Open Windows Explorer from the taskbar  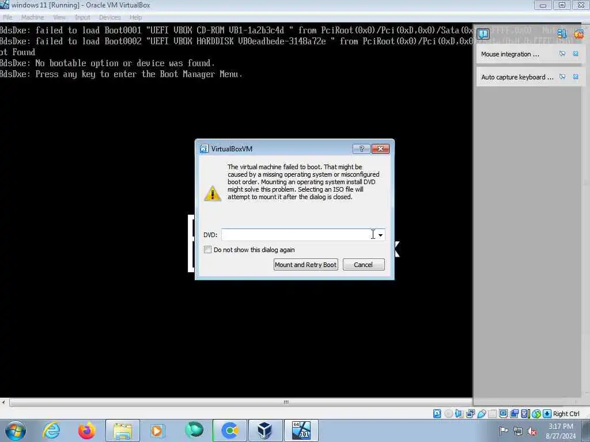122,430
